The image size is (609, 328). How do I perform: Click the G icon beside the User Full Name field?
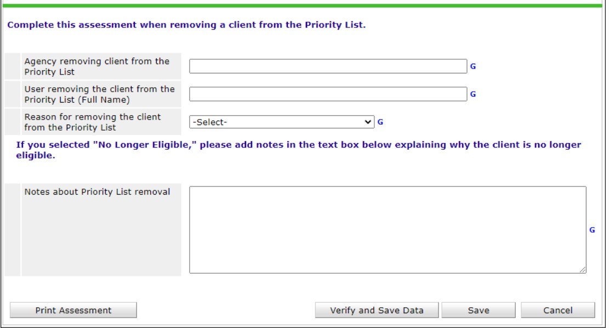(473, 94)
